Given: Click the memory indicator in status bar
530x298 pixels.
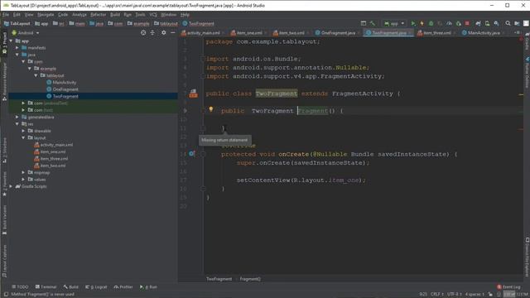Looking at the screenshot, I should (515, 295).
